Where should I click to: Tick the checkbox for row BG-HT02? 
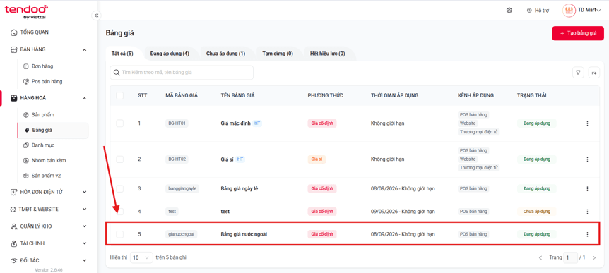120,159
